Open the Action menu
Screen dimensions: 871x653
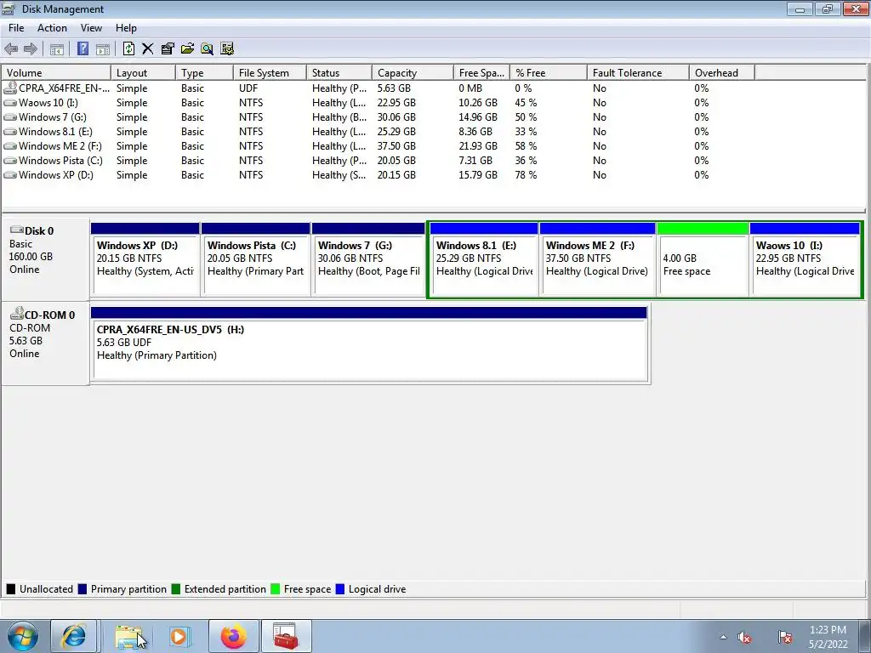52,28
